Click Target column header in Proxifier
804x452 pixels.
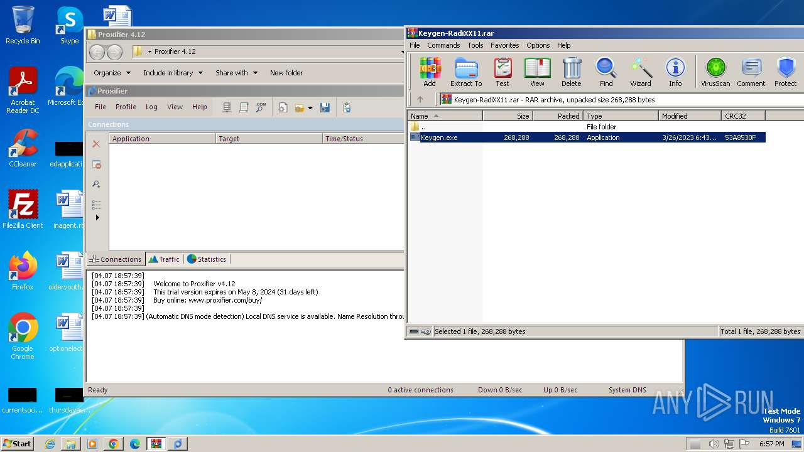pos(269,139)
